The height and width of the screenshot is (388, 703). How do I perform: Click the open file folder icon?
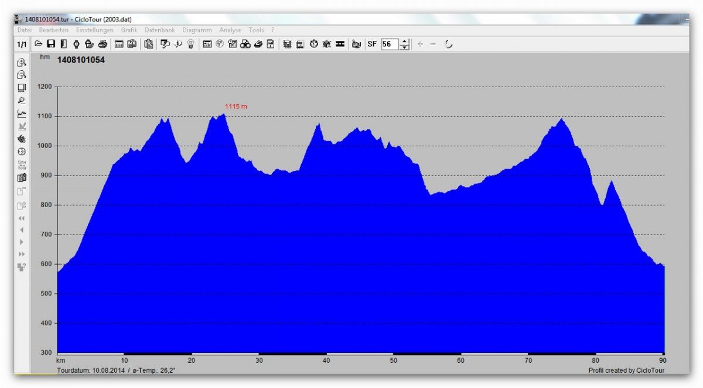point(39,44)
